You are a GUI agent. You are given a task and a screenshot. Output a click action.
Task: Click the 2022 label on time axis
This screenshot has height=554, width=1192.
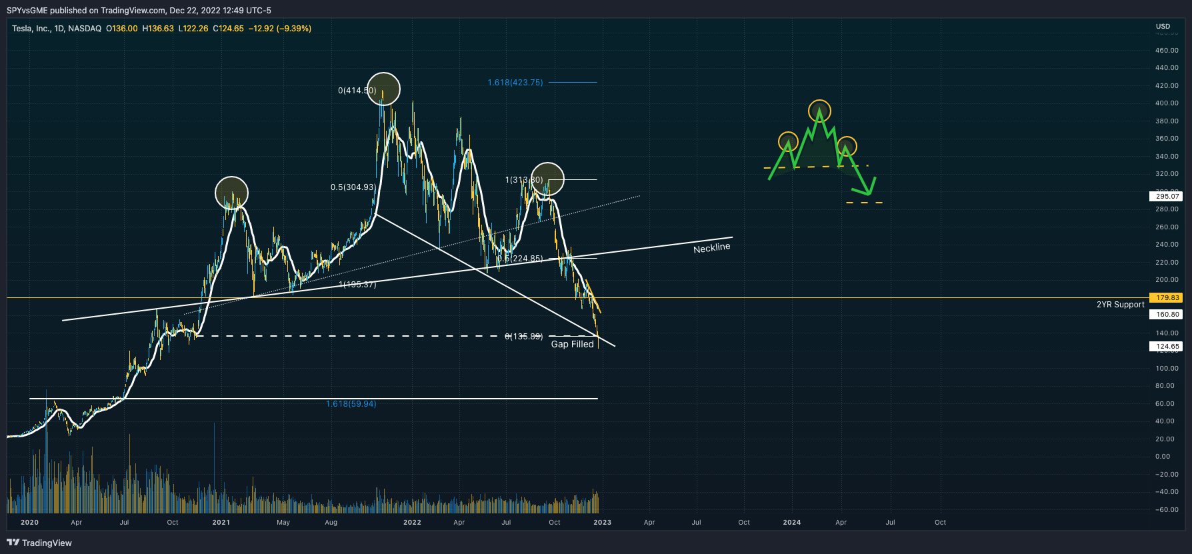413,523
